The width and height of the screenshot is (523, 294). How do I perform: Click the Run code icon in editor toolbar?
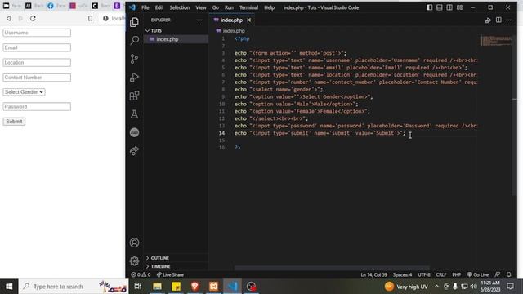coord(488,20)
